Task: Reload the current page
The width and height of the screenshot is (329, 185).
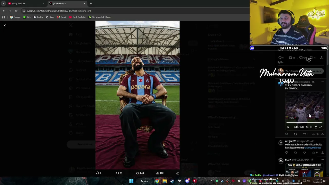Action: (x=16, y=11)
